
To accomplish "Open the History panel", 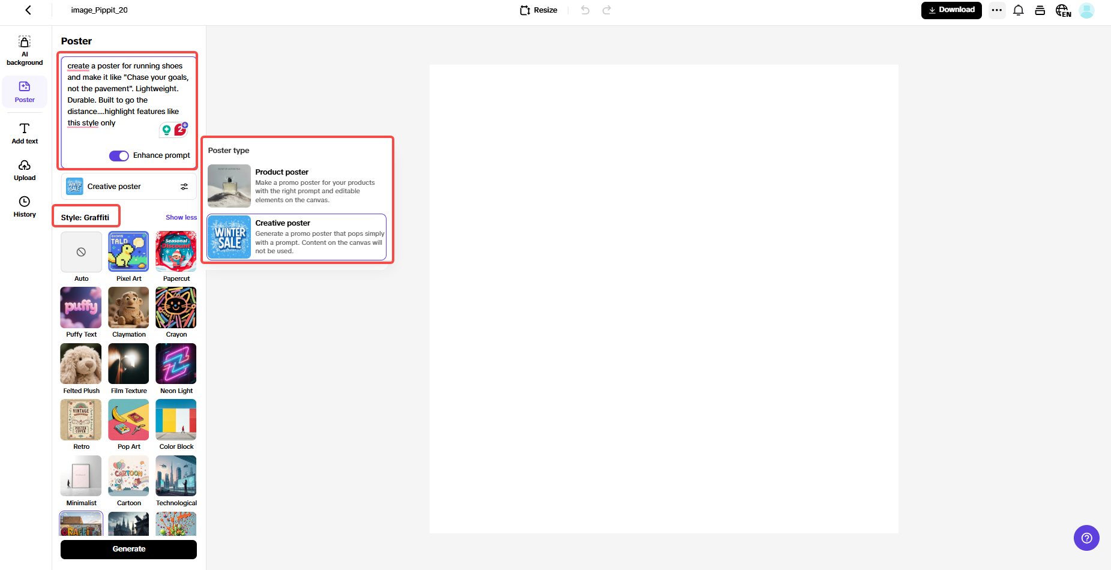I will pyautogui.click(x=25, y=206).
